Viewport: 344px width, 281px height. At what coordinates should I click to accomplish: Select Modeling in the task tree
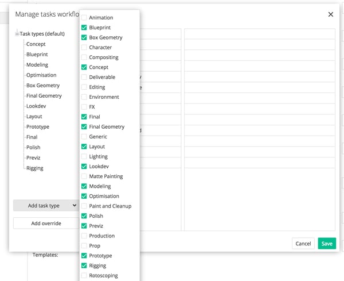[37, 65]
